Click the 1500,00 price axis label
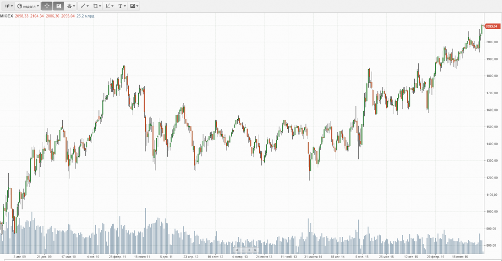The height and width of the screenshot is (261, 502). (492, 127)
